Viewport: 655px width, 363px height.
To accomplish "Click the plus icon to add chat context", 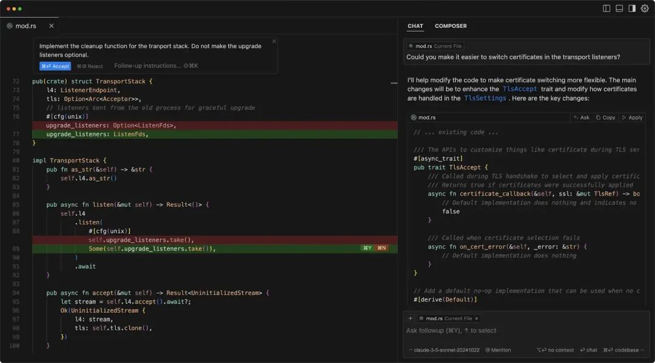I will click(x=411, y=318).
